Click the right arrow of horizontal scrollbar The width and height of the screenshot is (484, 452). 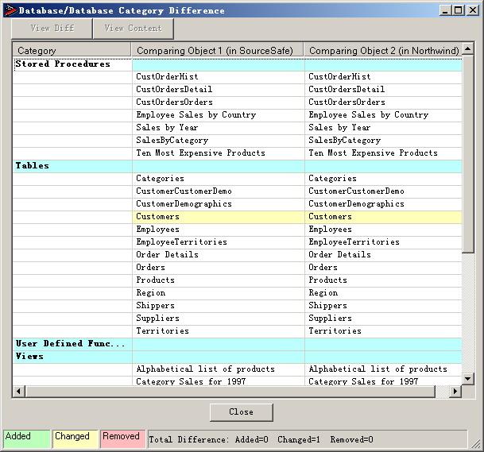pyautogui.click(x=455, y=391)
